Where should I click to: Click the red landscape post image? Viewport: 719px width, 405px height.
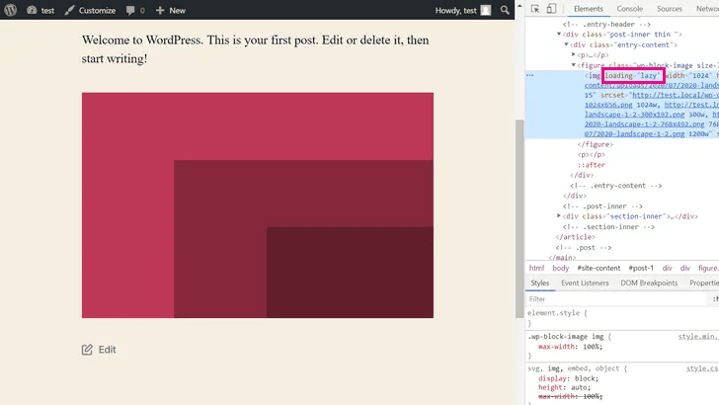[x=257, y=205]
